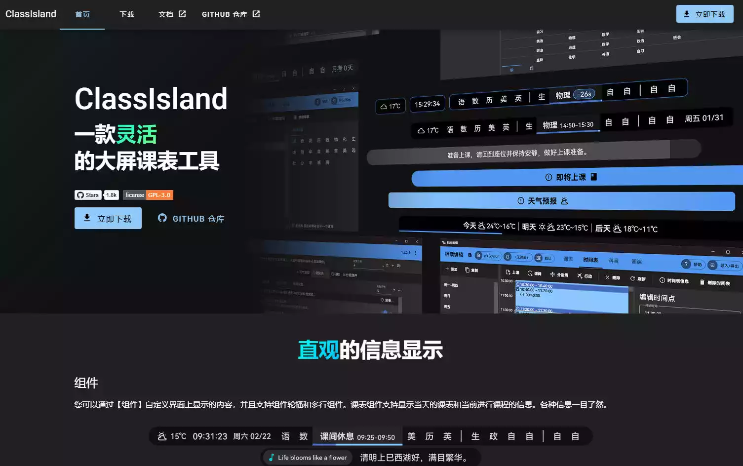Click the 15:29:34 clock chip in hero image

click(427, 104)
